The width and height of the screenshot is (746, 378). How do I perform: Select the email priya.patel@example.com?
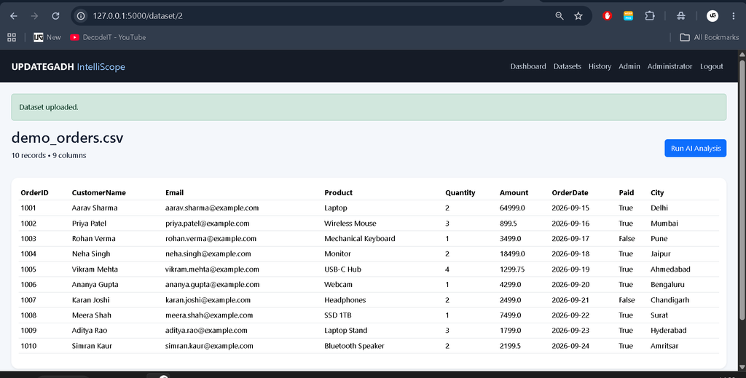pyautogui.click(x=208, y=224)
